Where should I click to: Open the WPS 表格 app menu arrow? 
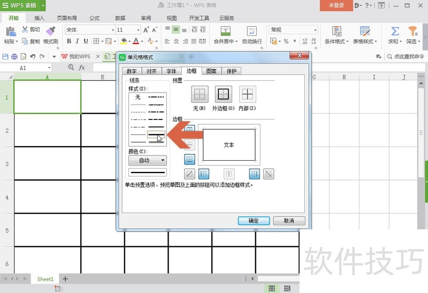click(x=43, y=5)
